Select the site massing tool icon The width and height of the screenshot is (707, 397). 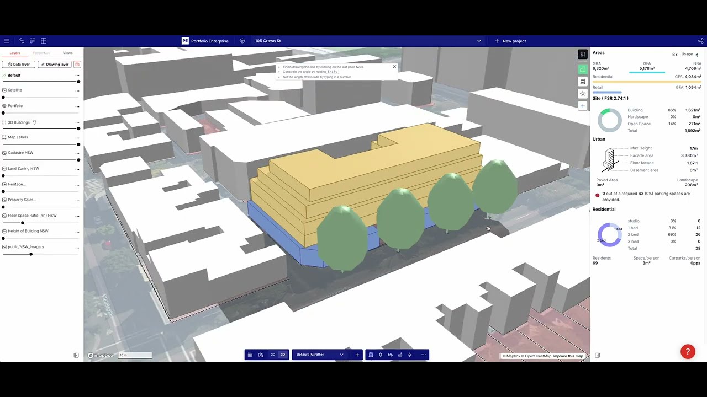pos(400,355)
